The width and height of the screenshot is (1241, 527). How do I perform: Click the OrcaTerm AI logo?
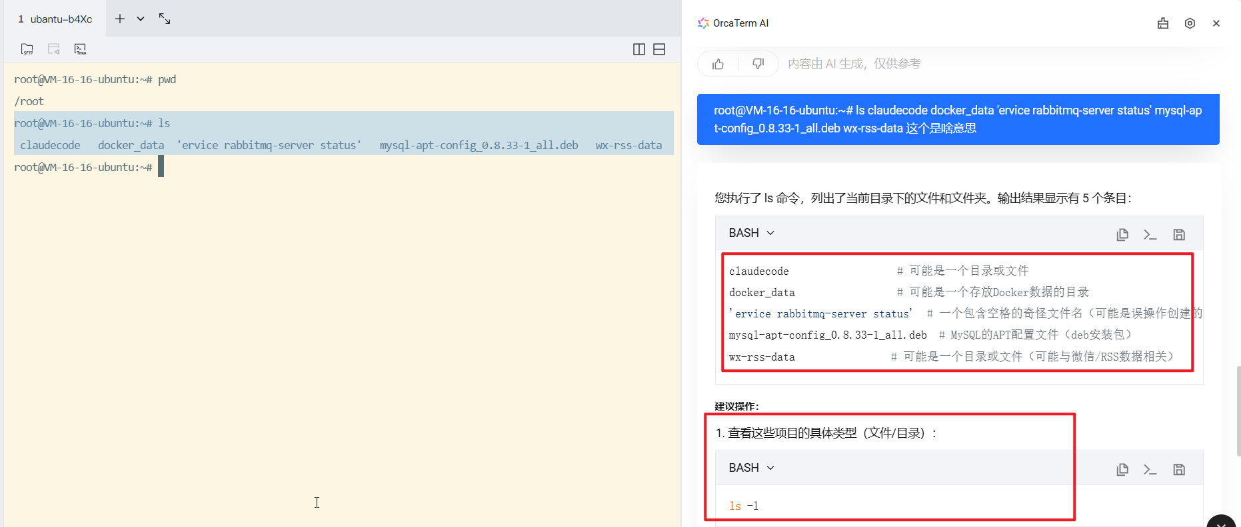click(x=703, y=23)
